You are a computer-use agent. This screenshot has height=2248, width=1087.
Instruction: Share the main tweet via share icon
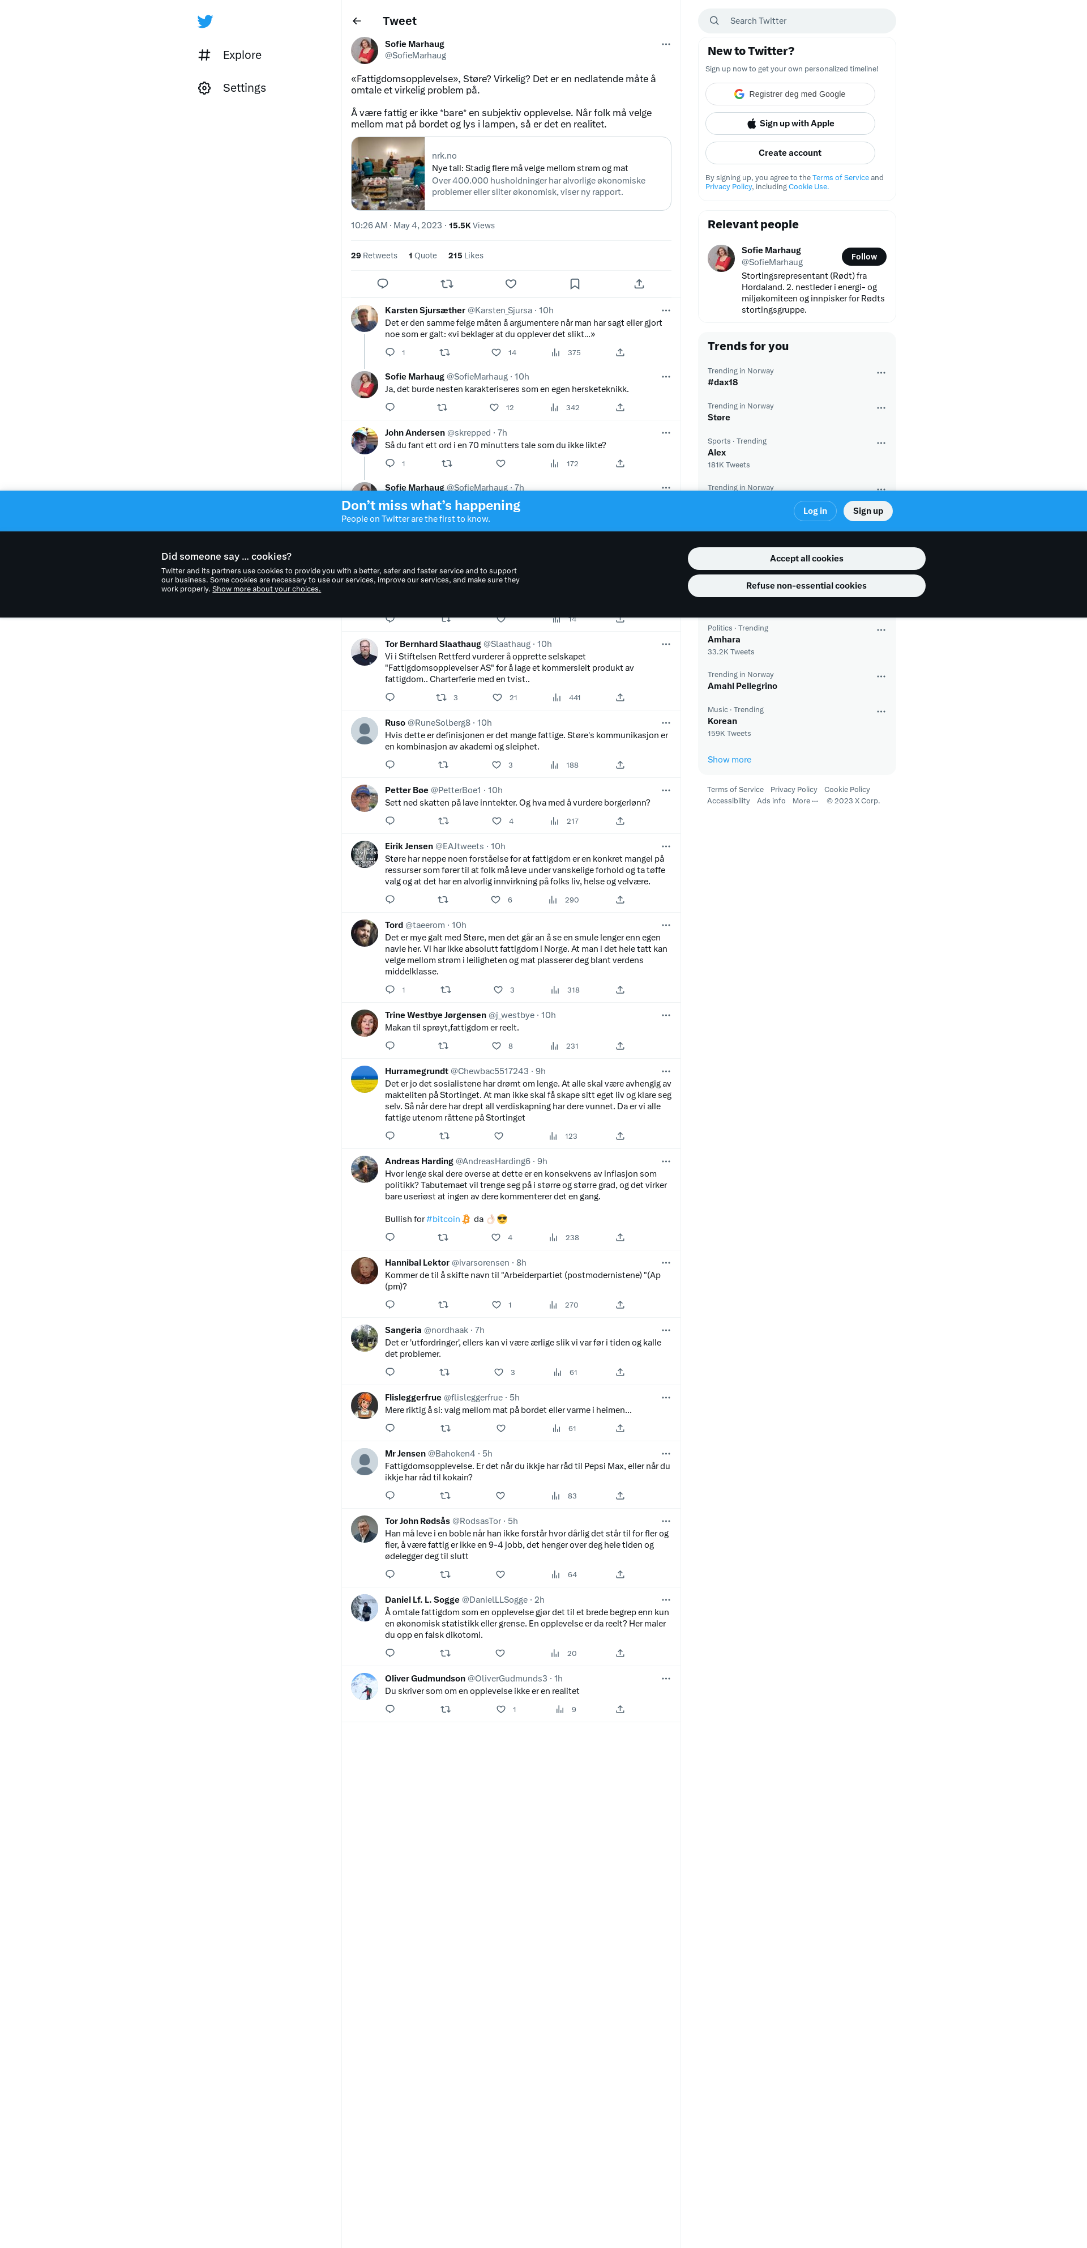[x=639, y=284]
